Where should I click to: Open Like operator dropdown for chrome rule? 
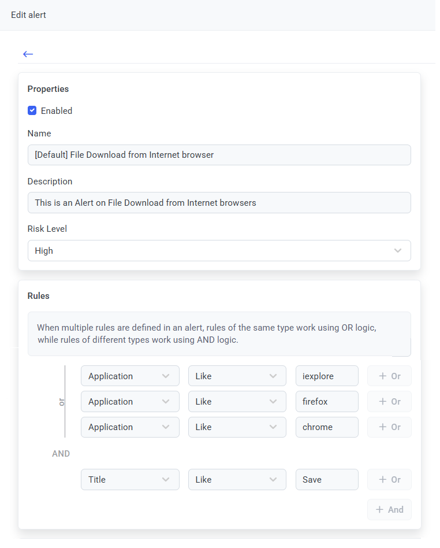pos(237,427)
